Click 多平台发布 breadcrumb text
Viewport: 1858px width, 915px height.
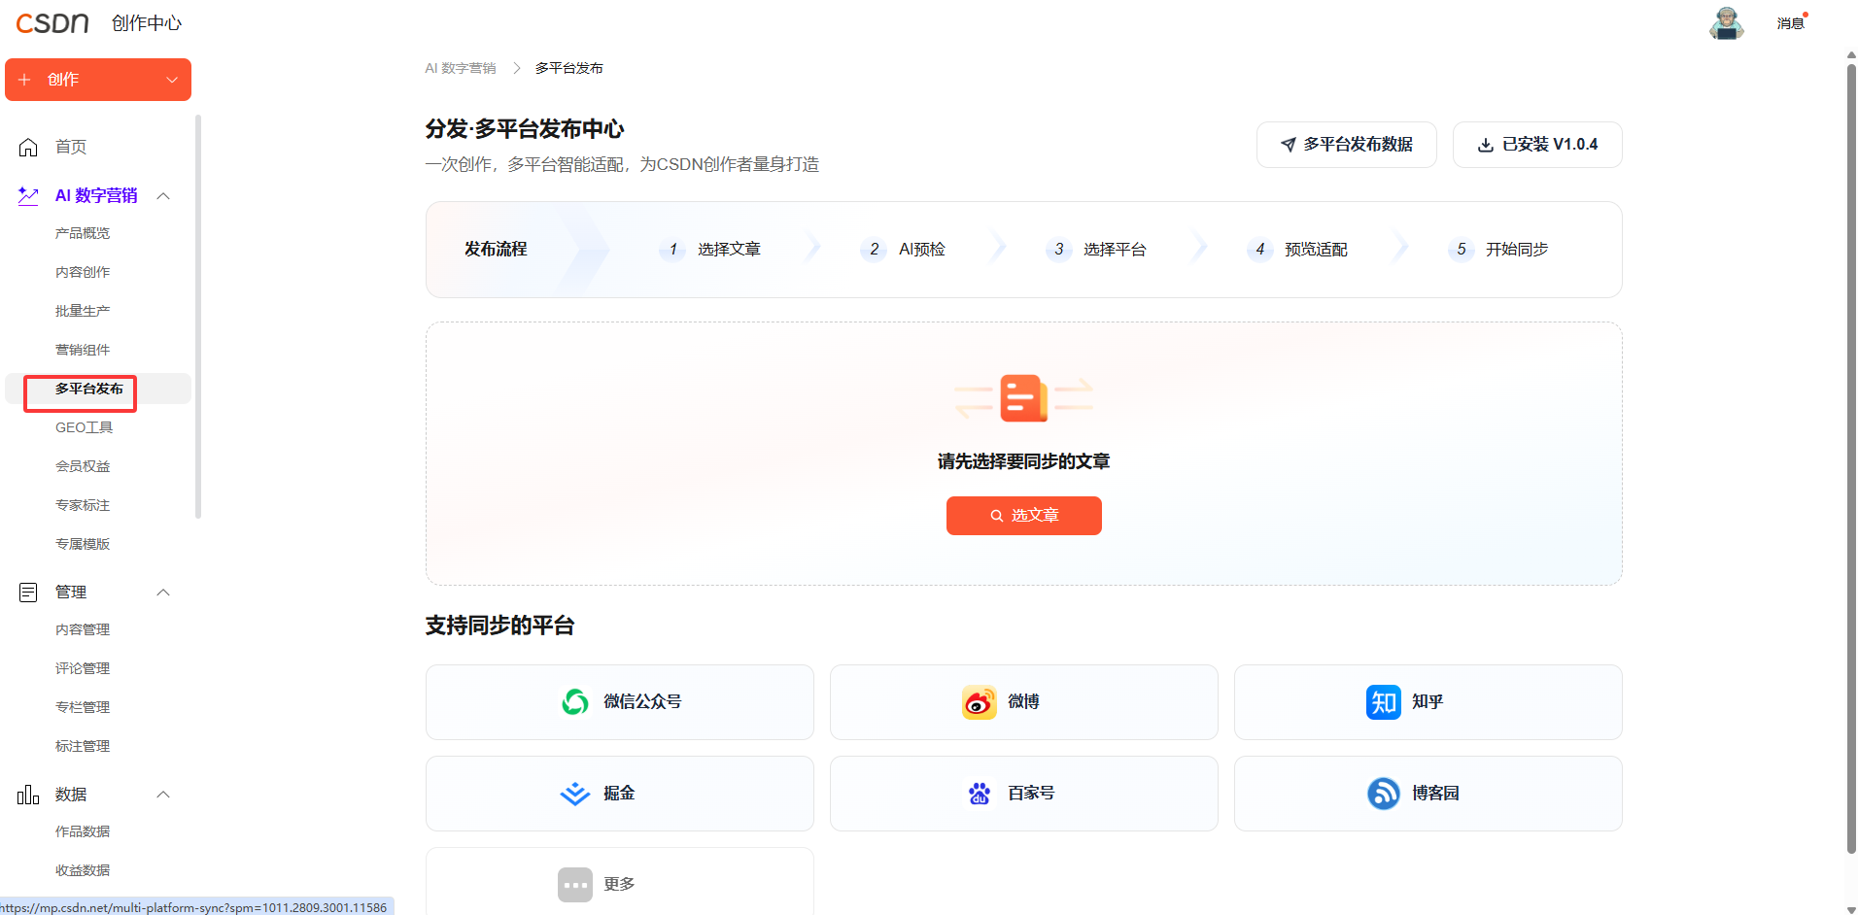[569, 68]
